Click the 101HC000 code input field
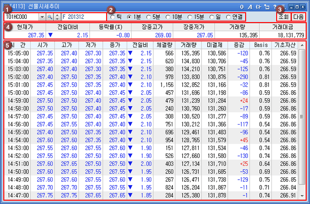Screen dimensions: 310x204 tap(21, 16)
